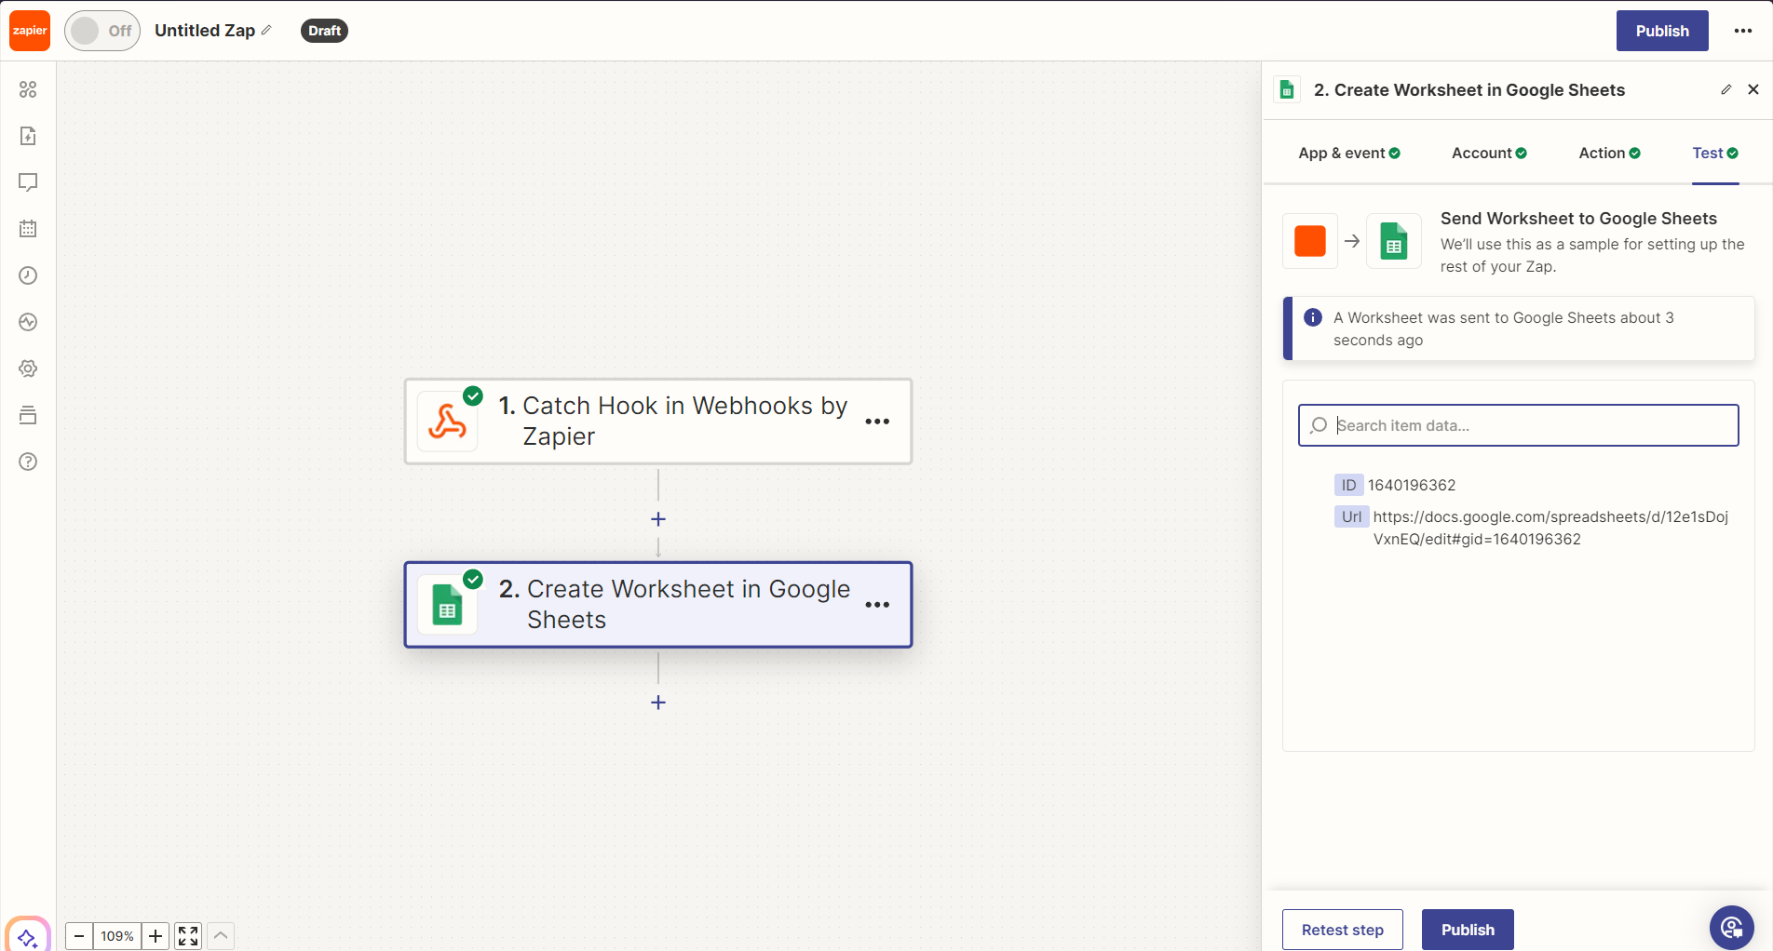
Task: Open the settings gear sidebar icon
Action: click(x=28, y=368)
